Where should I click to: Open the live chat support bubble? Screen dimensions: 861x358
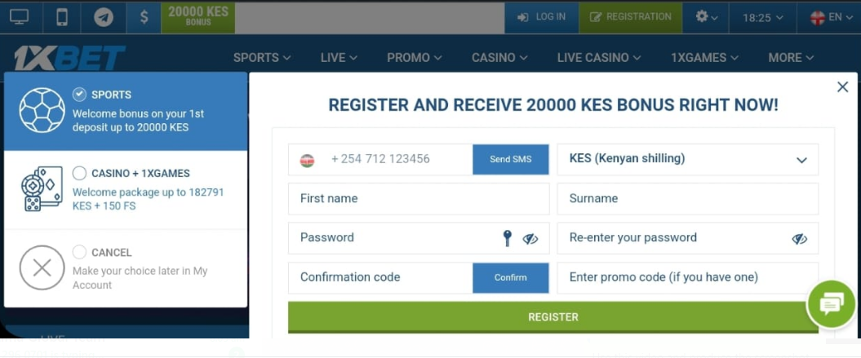[831, 305]
